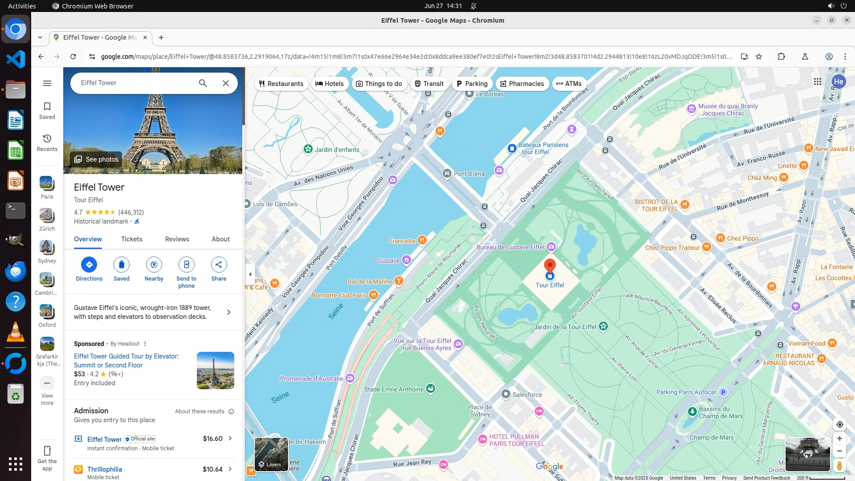Click the Restaurants filter chip

[281, 84]
